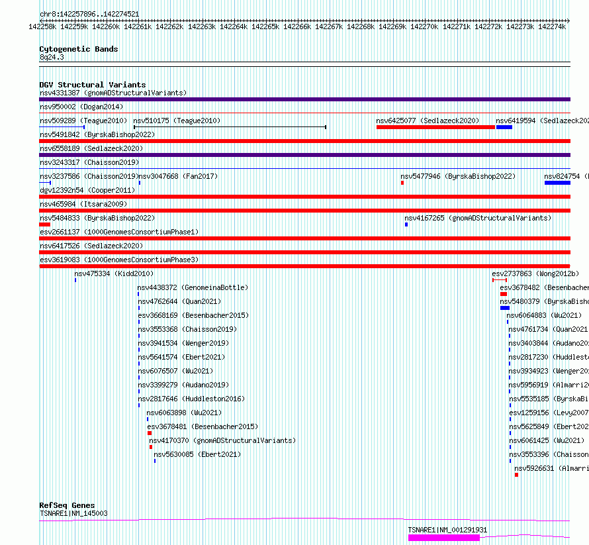This screenshot has height=545, width=589.
Task: Select nsv5477946 (ByrskaBishop2022) label
Action: [x=458, y=176]
